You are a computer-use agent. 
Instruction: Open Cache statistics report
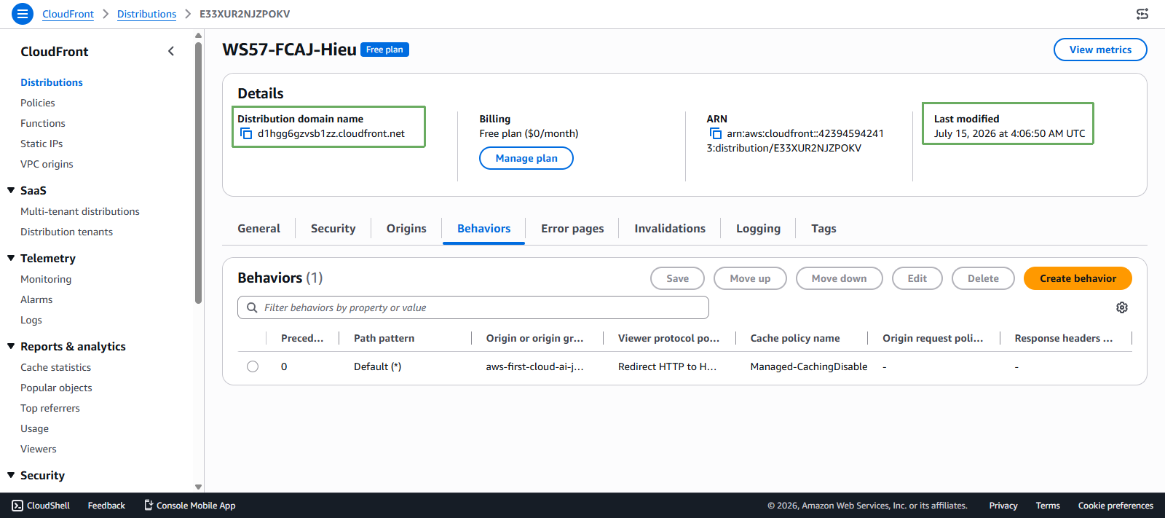pos(55,367)
